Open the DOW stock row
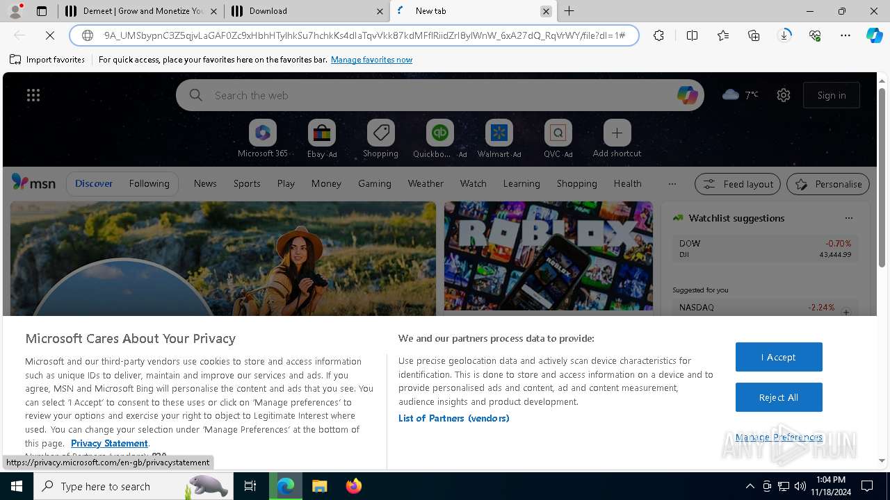The image size is (890, 500). pos(765,249)
